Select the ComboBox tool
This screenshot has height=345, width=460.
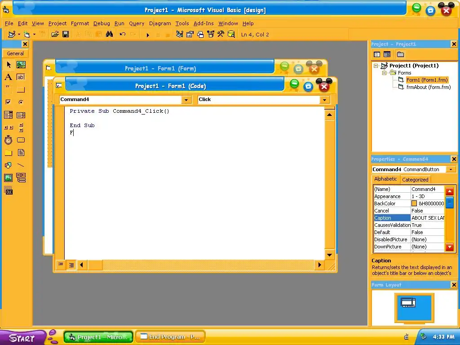coord(9,115)
